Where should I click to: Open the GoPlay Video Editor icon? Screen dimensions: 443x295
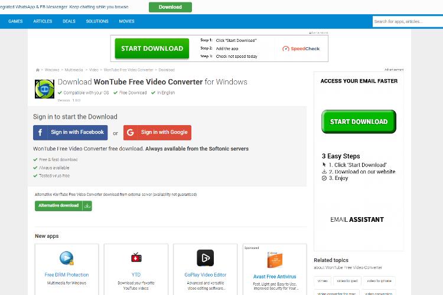click(x=206, y=258)
